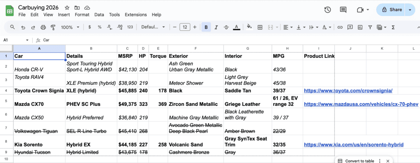Create a filter with funnel icon
420x163 pixels.
[370, 27]
